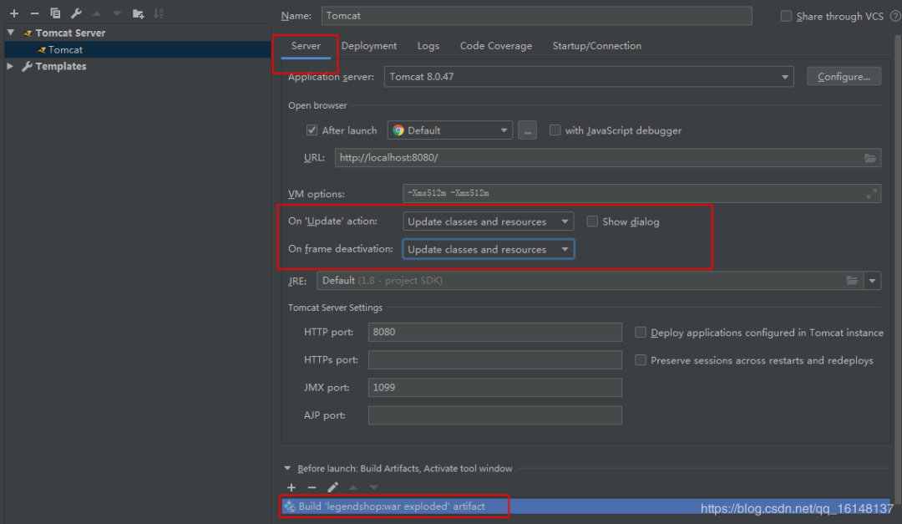Open Logs tab

[428, 45]
